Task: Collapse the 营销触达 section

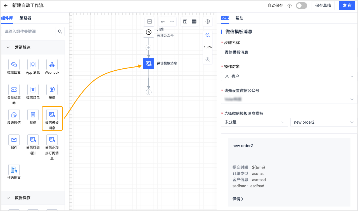Action: [33, 47]
